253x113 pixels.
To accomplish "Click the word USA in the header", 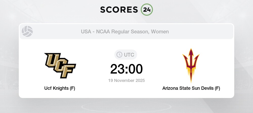I will coord(86,32).
